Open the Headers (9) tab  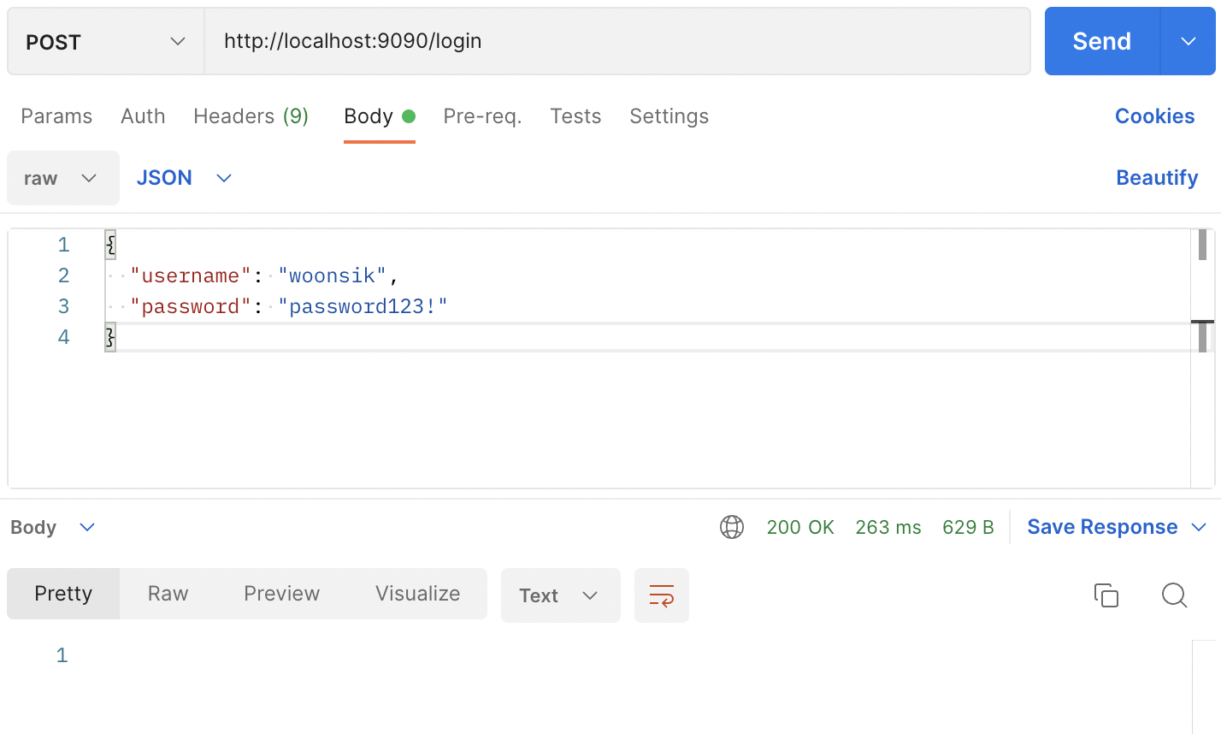pyautogui.click(x=251, y=116)
